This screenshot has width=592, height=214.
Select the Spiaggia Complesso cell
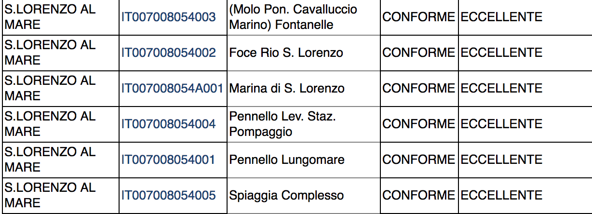click(286, 195)
